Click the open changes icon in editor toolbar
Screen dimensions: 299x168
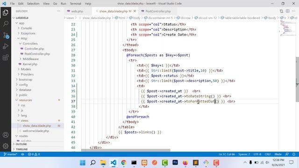(281, 11)
